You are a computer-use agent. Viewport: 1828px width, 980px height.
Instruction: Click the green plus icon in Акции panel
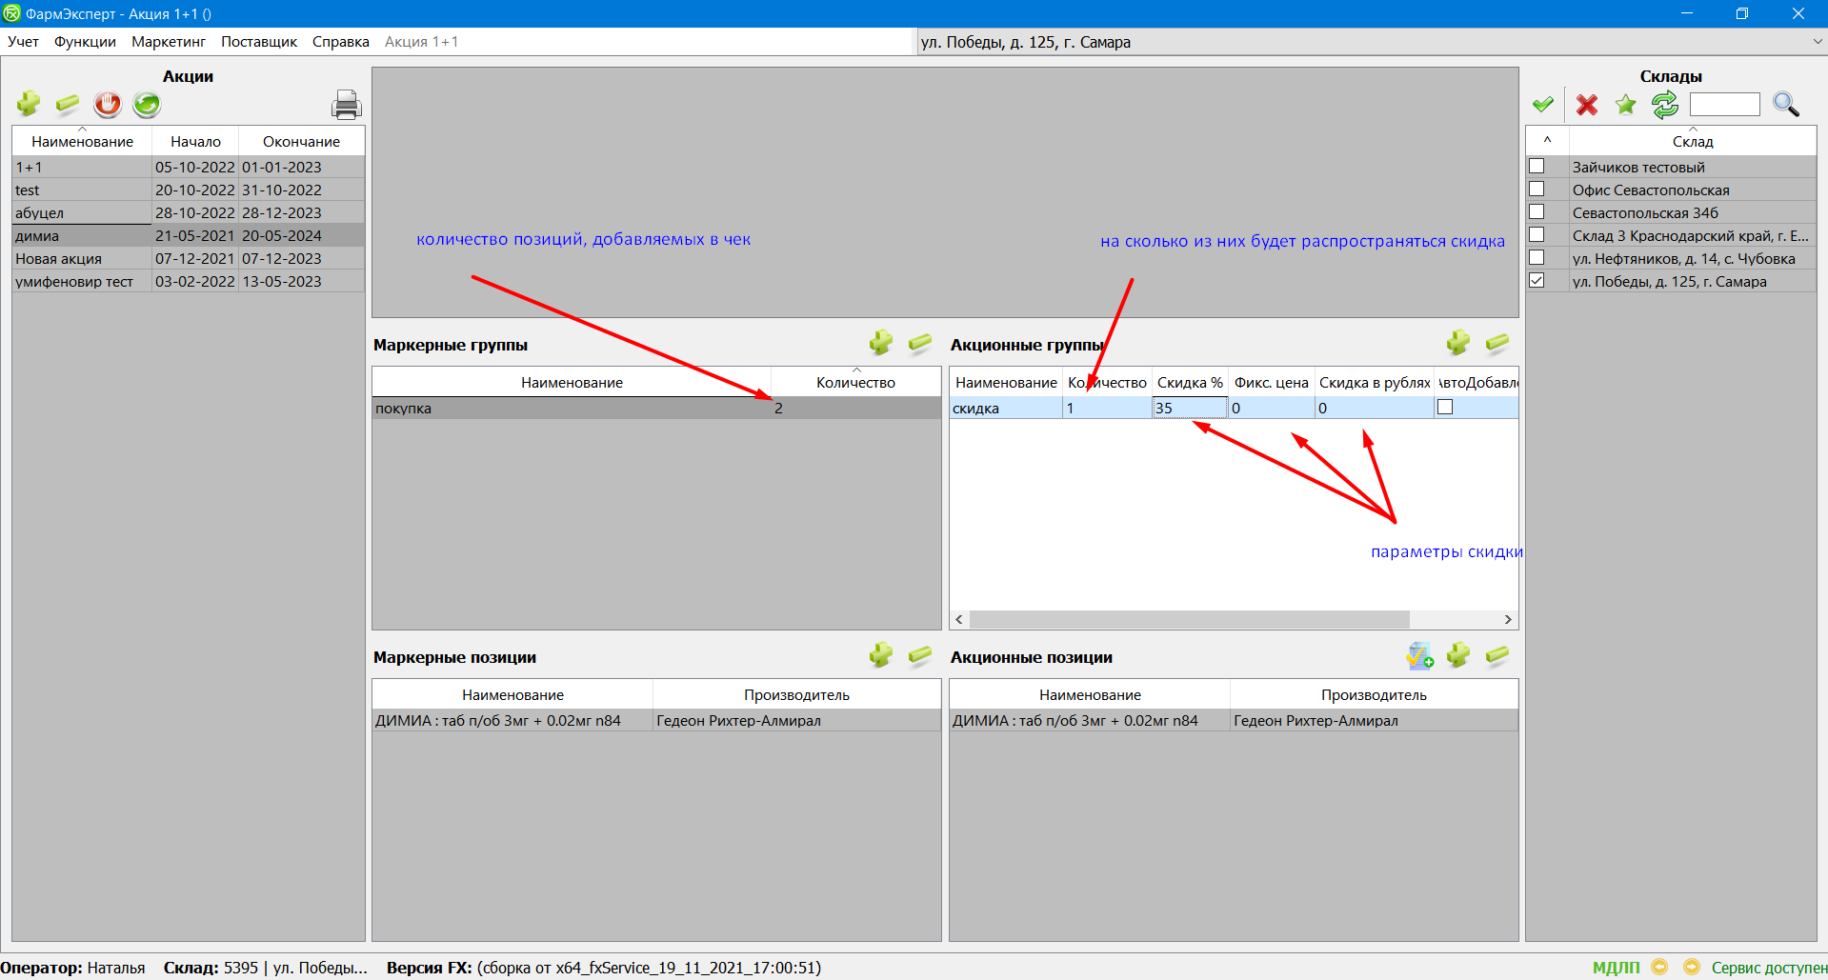[x=29, y=104]
